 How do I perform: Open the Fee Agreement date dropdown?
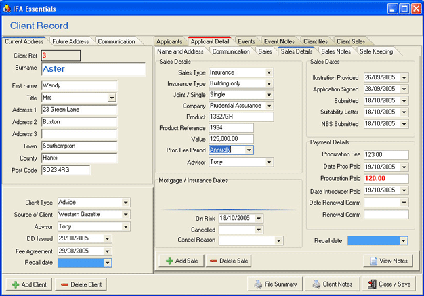[107, 251]
